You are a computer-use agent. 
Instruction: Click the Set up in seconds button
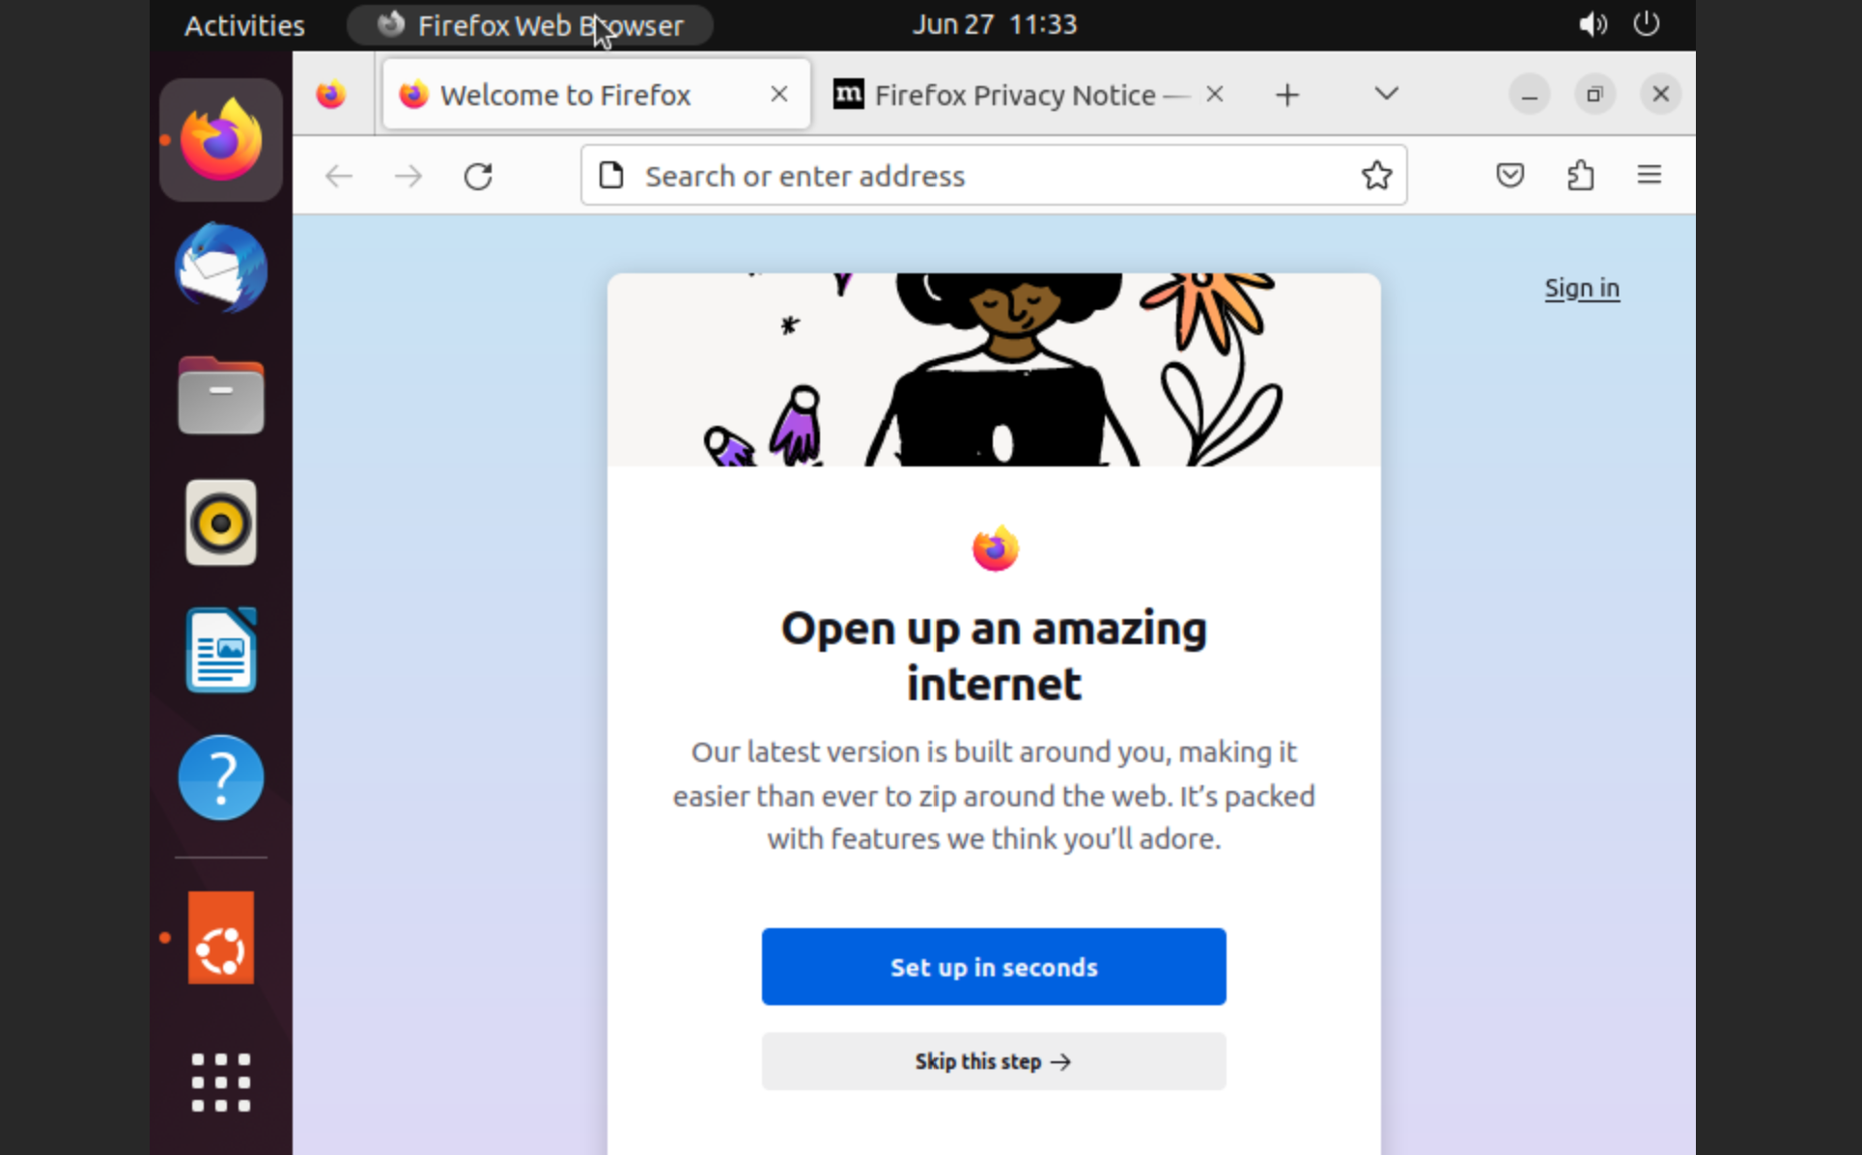[x=994, y=966]
